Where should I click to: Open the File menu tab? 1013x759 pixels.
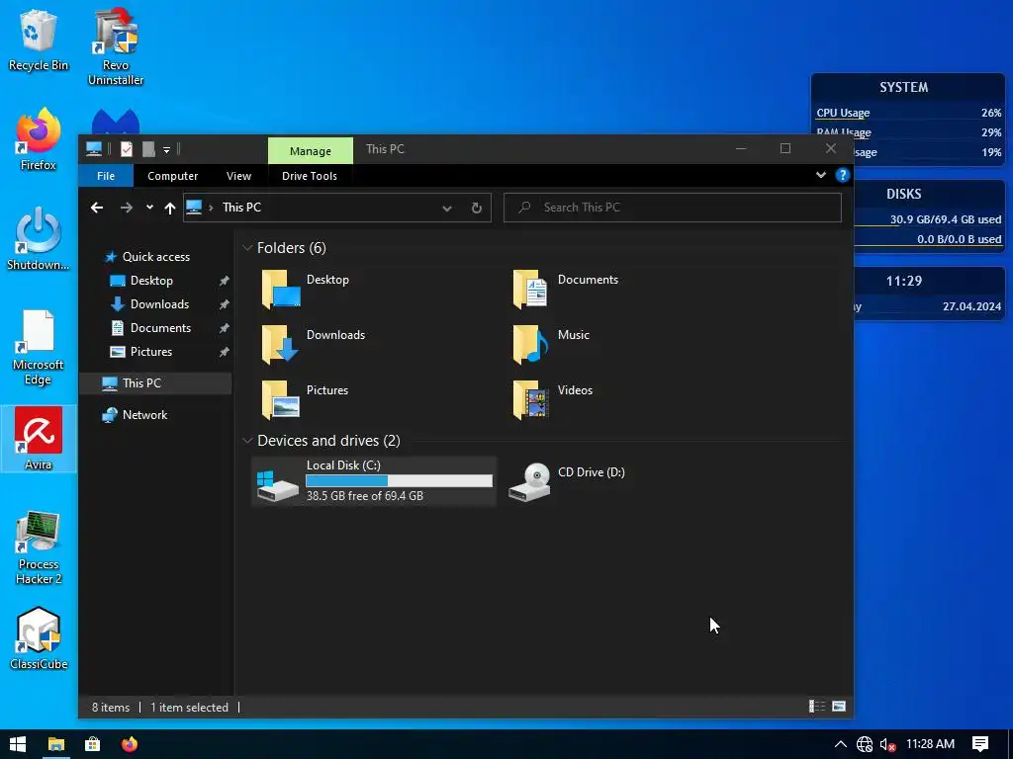pyautogui.click(x=106, y=176)
